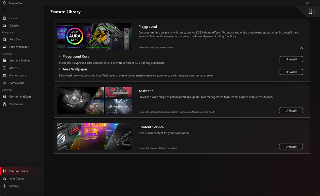Click the Content Service heading text

pos(151,127)
